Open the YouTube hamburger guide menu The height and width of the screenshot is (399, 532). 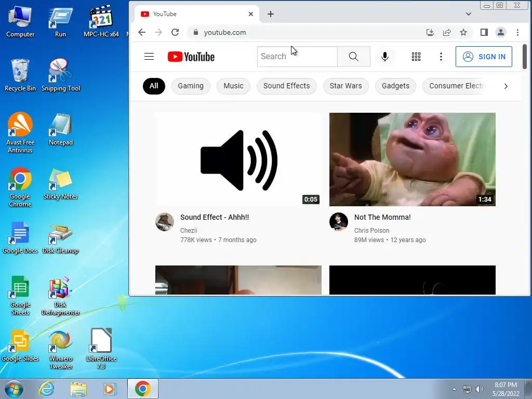(149, 56)
